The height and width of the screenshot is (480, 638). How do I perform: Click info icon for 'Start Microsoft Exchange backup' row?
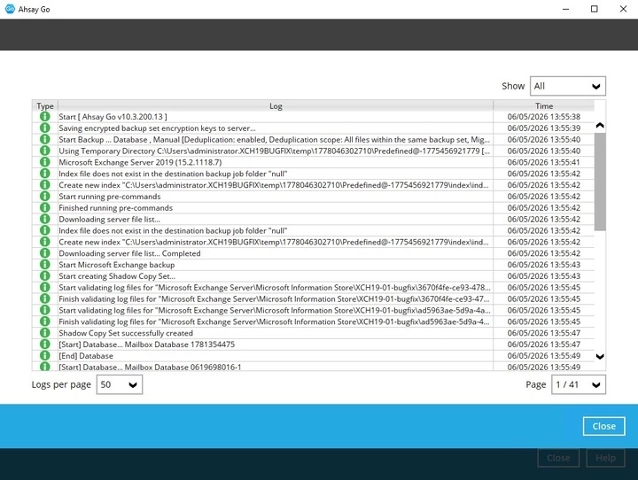pos(45,265)
